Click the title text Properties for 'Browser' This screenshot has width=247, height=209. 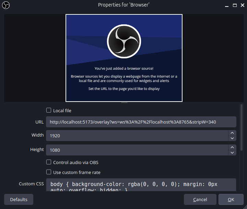click(x=123, y=5)
